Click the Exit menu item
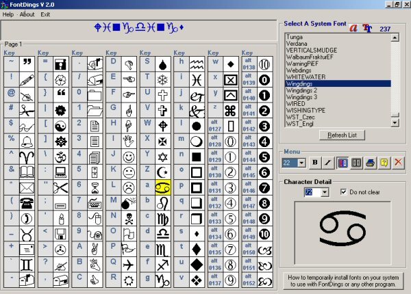The image size is (411, 294). click(45, 14)
